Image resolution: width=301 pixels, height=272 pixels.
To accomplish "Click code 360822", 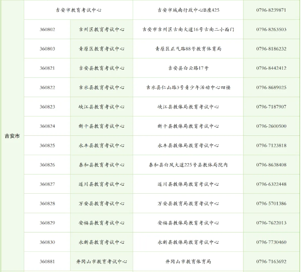I will (x=47, y=87).
